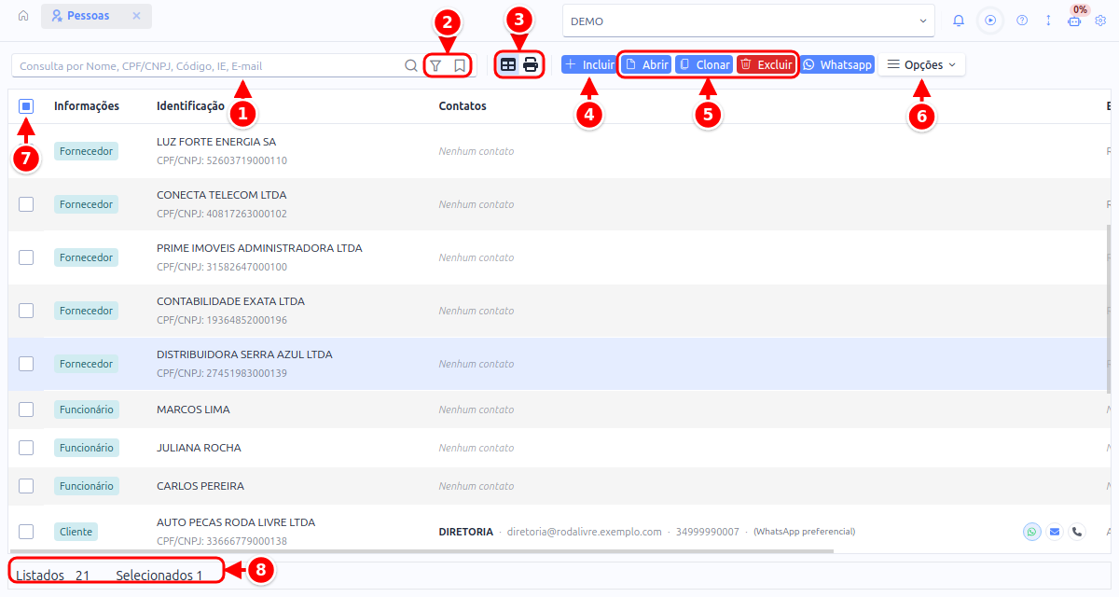Click the vertical arrows icon
Image resolution: width=1119 pixels, height=597 pixels.
tap(1048, 21)
